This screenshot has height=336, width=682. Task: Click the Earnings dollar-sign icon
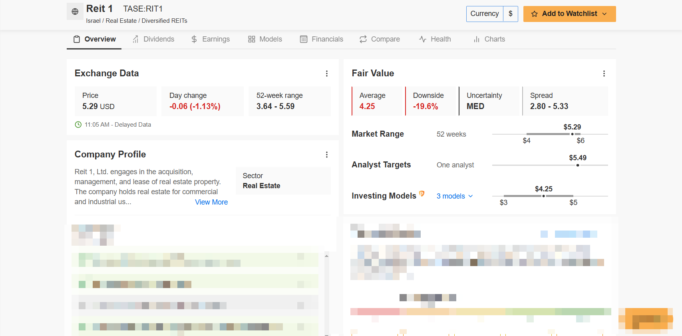[194, 39]
